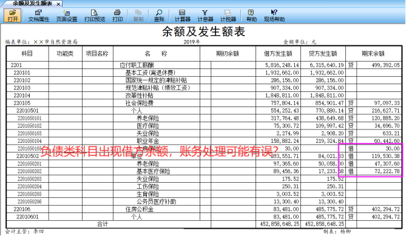This screenshot has height=236, width=406.
Task: Select the 余额及发生额表 tab
Action: click(x=32, y=4)
